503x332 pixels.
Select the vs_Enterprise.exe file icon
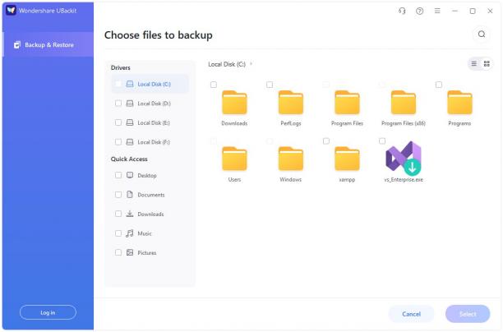(x=404, y=158)
